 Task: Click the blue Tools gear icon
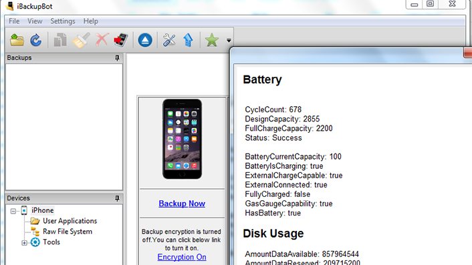coord(35,242)
